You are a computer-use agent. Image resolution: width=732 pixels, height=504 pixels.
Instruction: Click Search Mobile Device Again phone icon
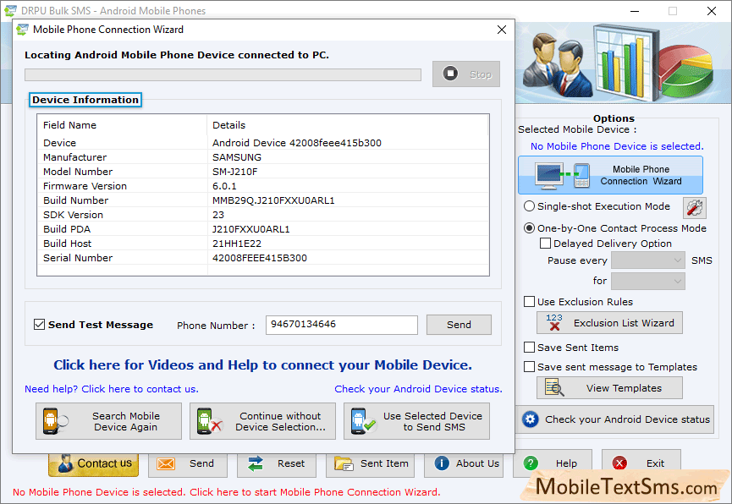pyautogui.click(x=55, y=421)
